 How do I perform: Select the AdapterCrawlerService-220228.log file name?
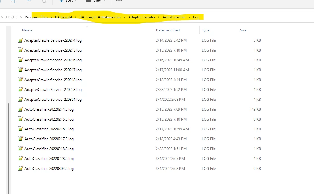[x=53, y=90]
